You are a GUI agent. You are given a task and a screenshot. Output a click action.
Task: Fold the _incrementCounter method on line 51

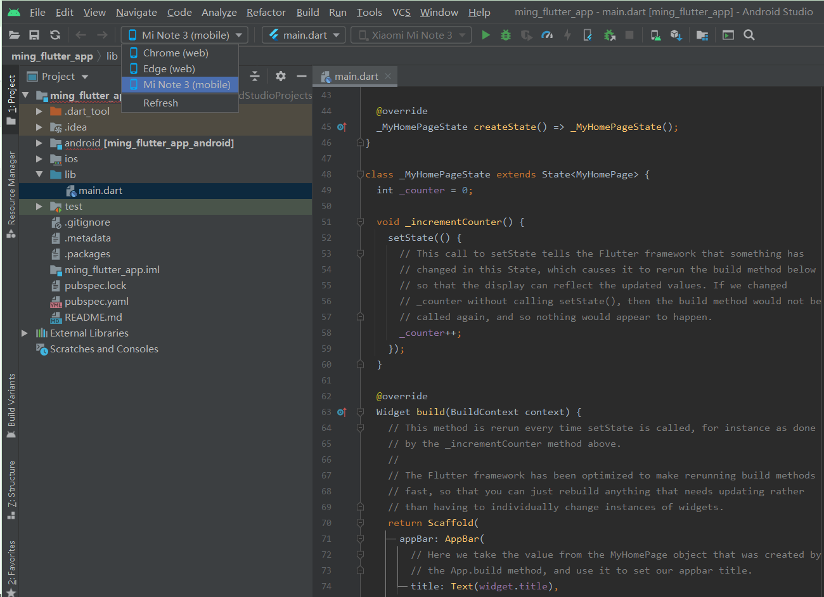(x=360, y=222)
